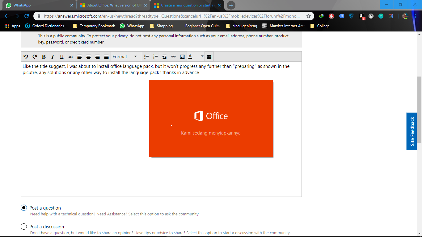Screen dimensions: 422x237
Task: Redo the last edit in editor toolbar
Action: (x=35, y=57)
